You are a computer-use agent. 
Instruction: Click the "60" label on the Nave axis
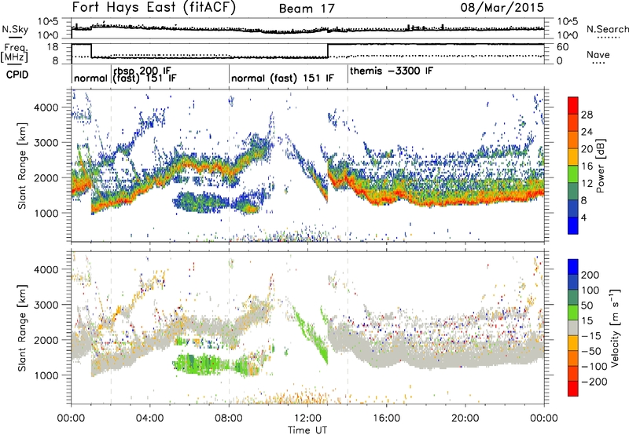coord(563,47)
